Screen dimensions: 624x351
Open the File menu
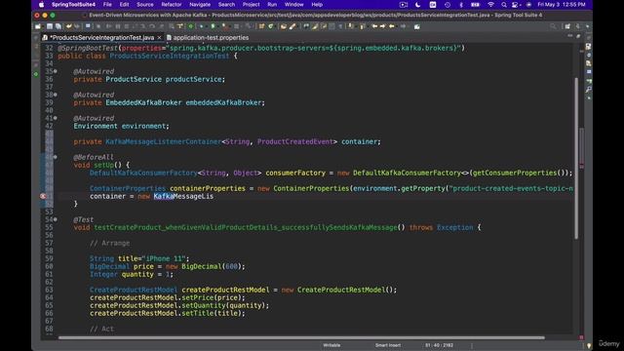click(x=107, y=5)
